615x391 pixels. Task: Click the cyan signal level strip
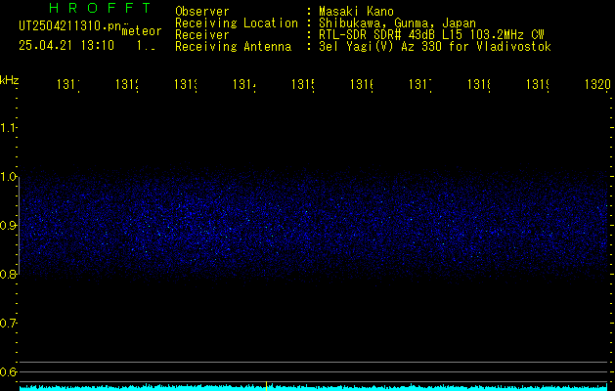[313, 387]
